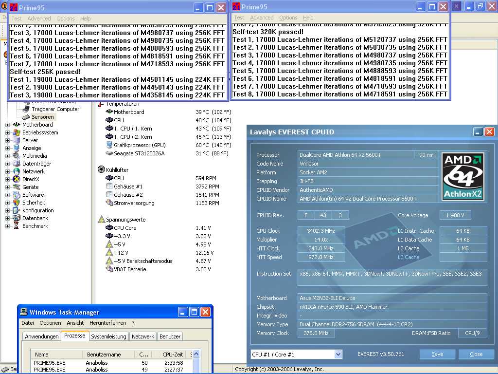The width and height of the screenshot is (498, 374).
Task: Click the Benchmark hourglass icon
Action: [x=16, y=226]
